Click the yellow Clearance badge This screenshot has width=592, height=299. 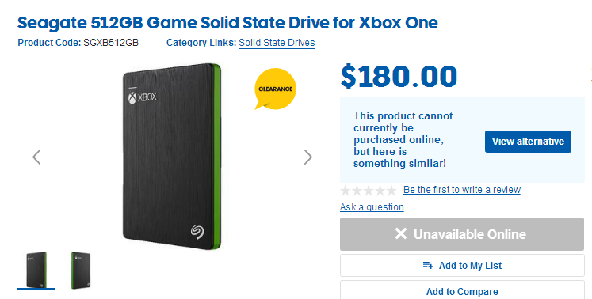[275, 89]
